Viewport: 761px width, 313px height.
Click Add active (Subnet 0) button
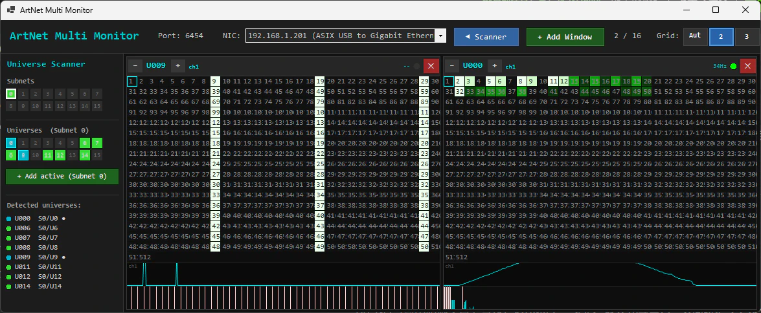point(62,177)
